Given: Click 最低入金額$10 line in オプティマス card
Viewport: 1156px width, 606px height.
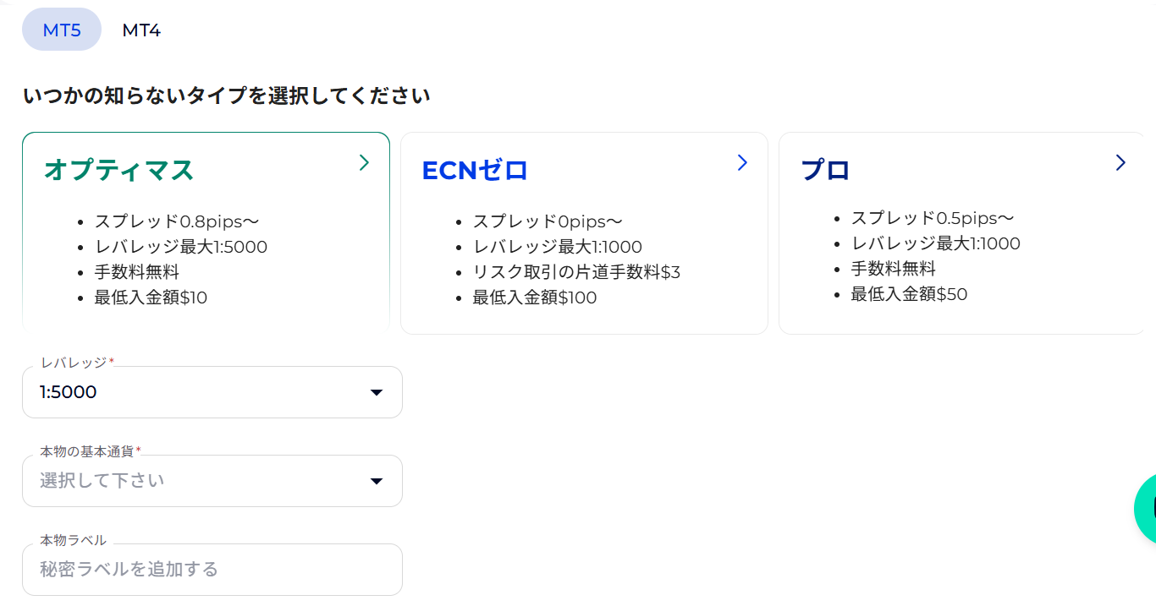Looking at the screenshot, I should tap(151, 298).
